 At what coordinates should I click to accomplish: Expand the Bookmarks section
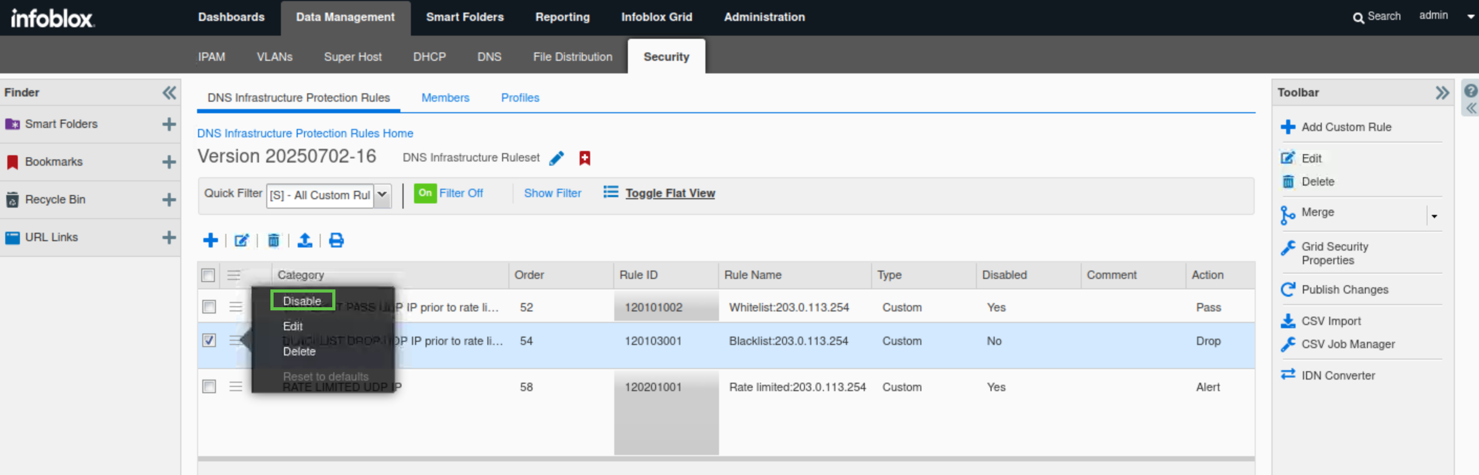(169, 162)
